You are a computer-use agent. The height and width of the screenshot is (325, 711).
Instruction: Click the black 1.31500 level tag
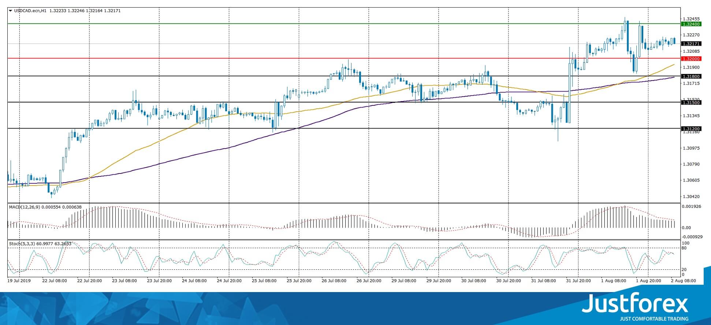pos(691,103)
